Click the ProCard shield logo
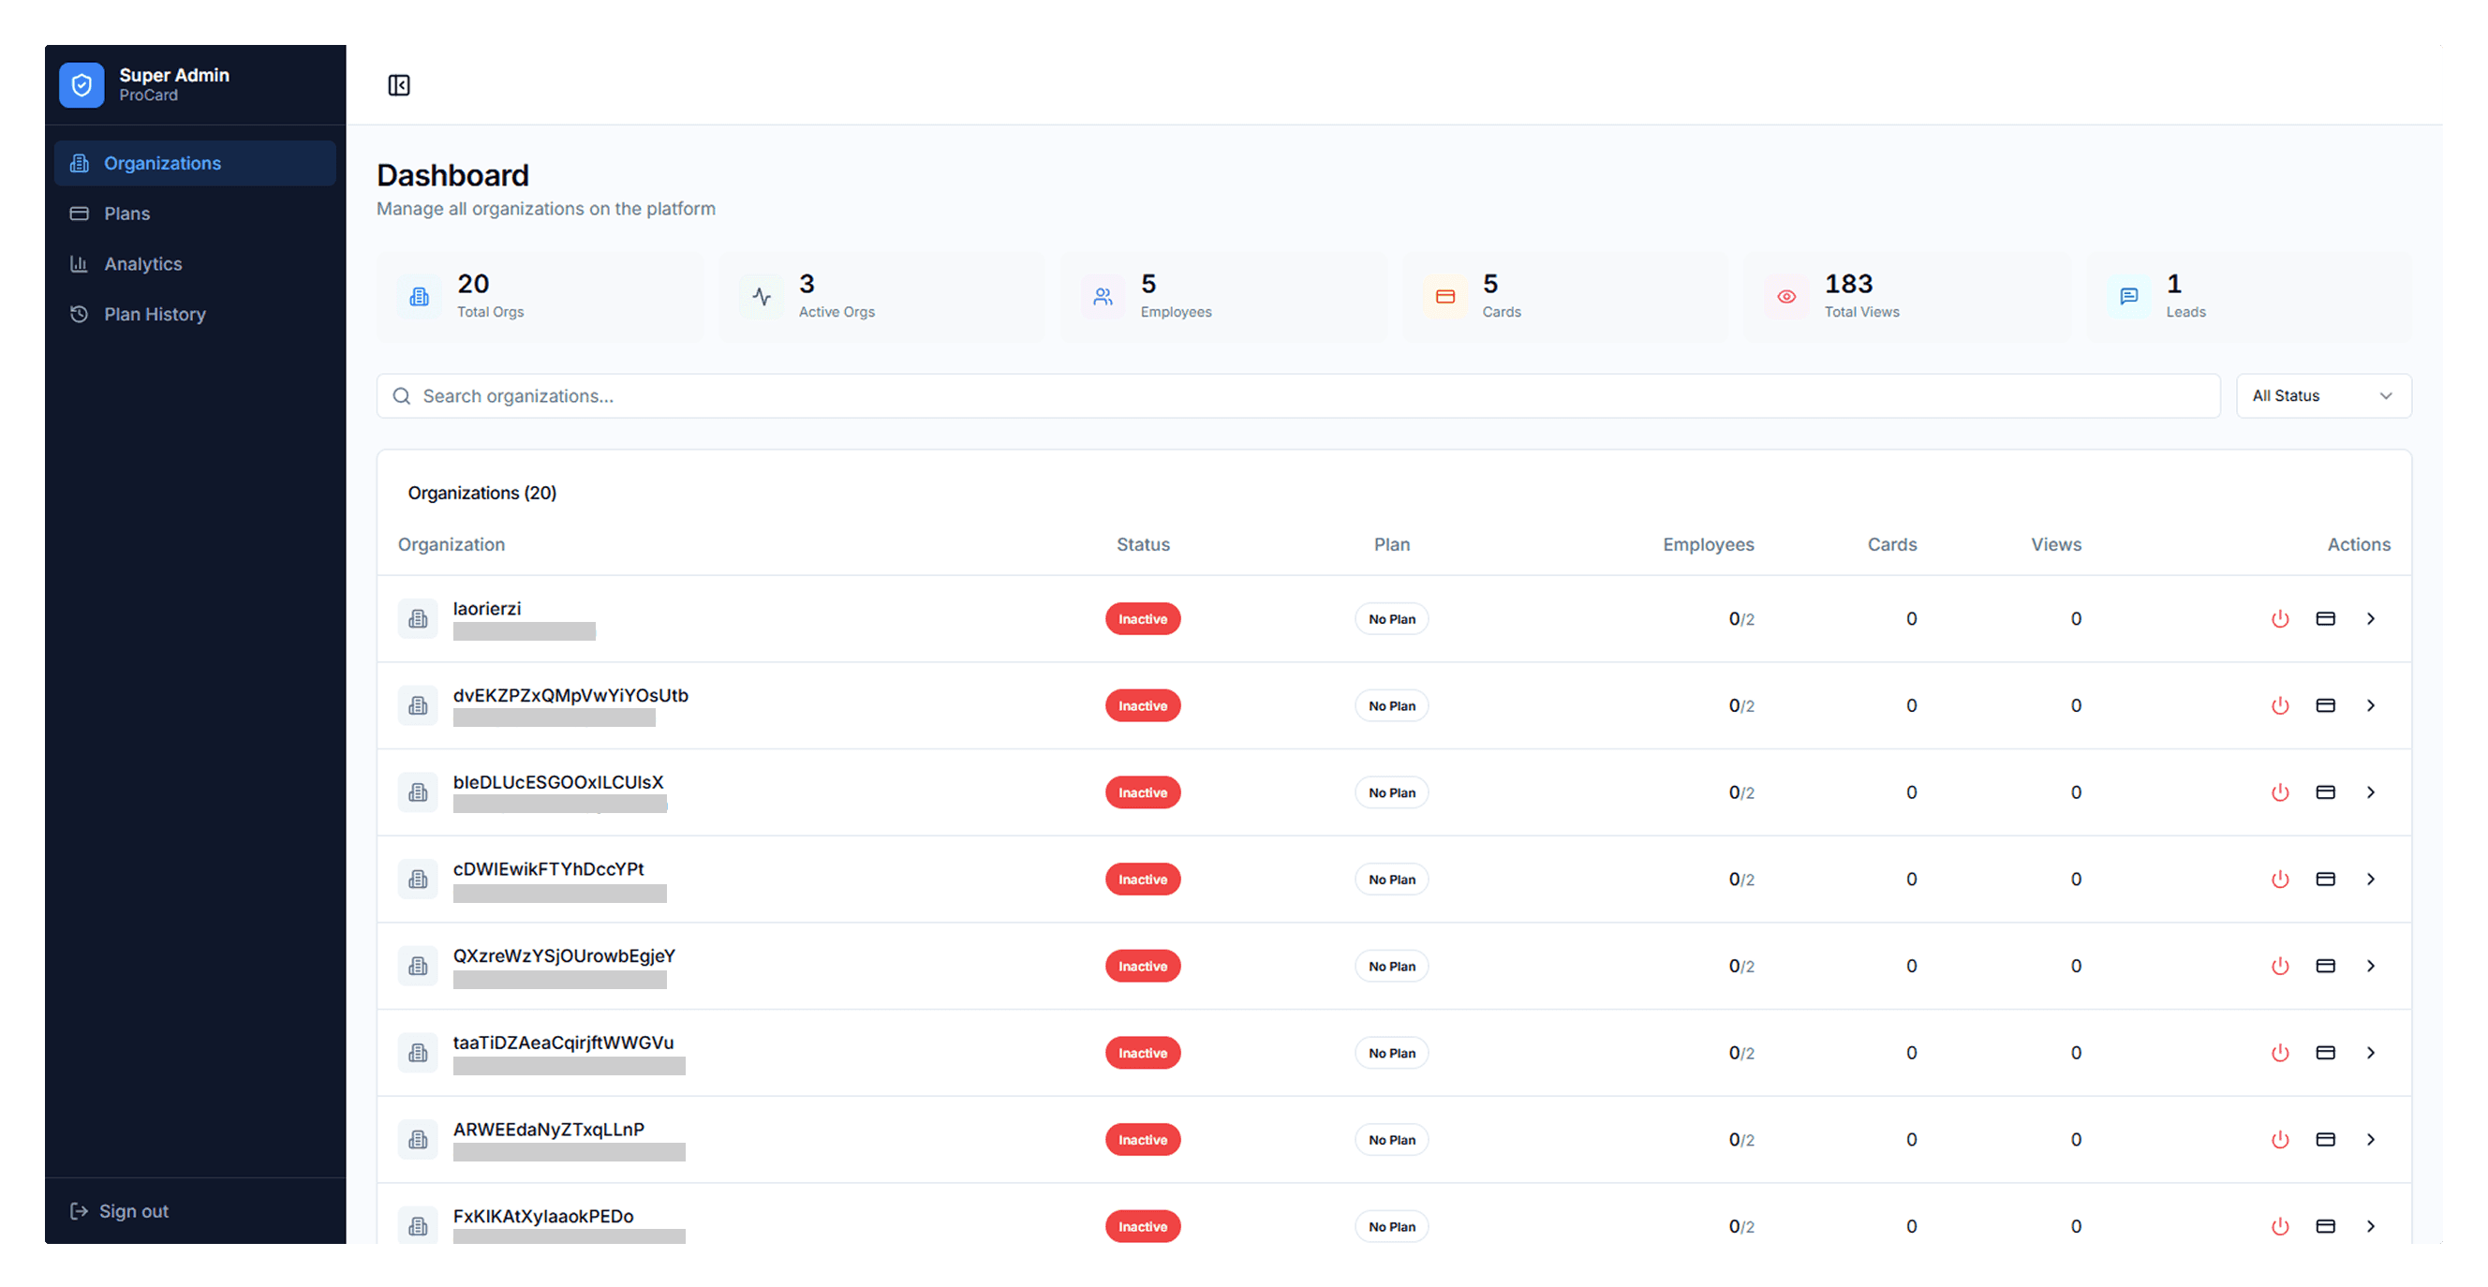This screenshot has height=1287, width=2488. [82, 85]
